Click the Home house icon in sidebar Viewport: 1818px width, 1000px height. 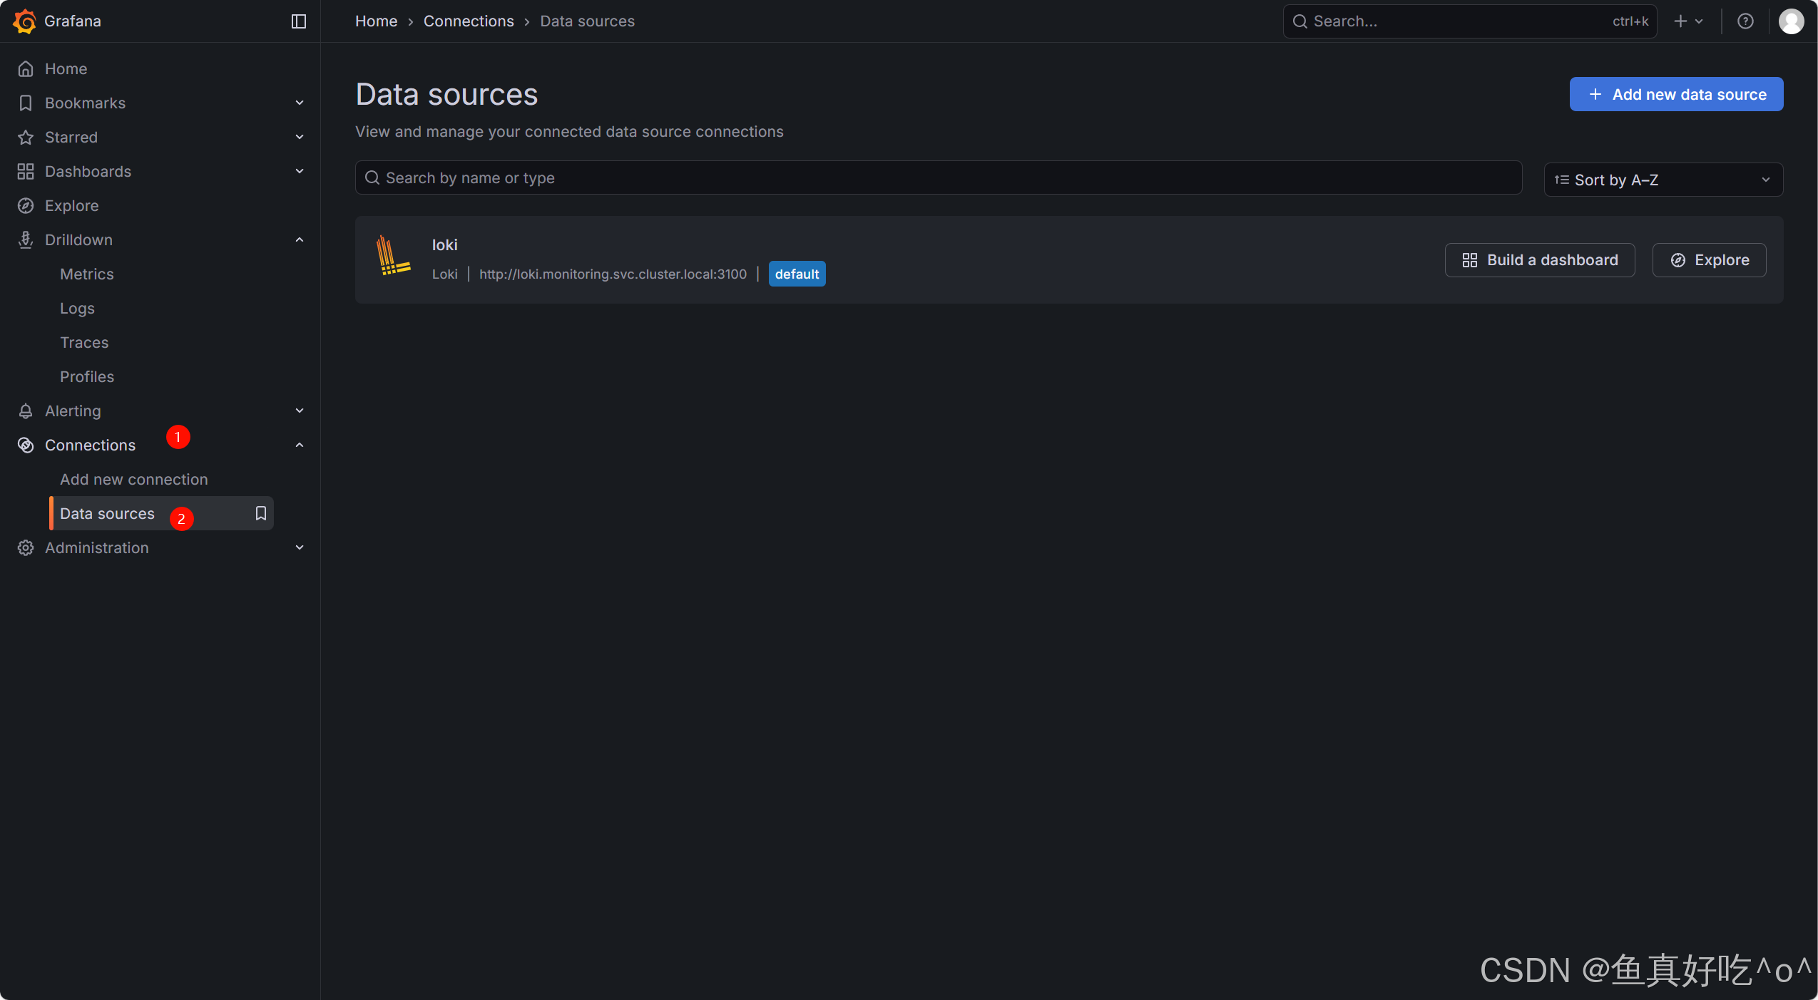point(26,69)
